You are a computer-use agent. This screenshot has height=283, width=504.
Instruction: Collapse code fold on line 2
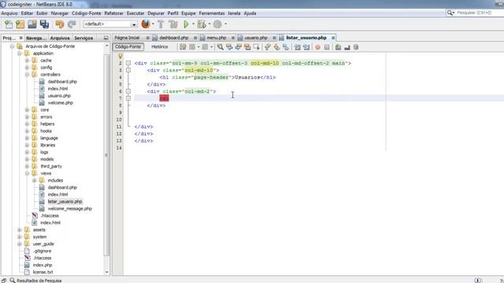[x=128, y=63]
